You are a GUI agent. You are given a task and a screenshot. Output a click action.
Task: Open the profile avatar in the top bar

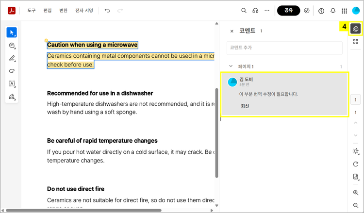(356, 11)
